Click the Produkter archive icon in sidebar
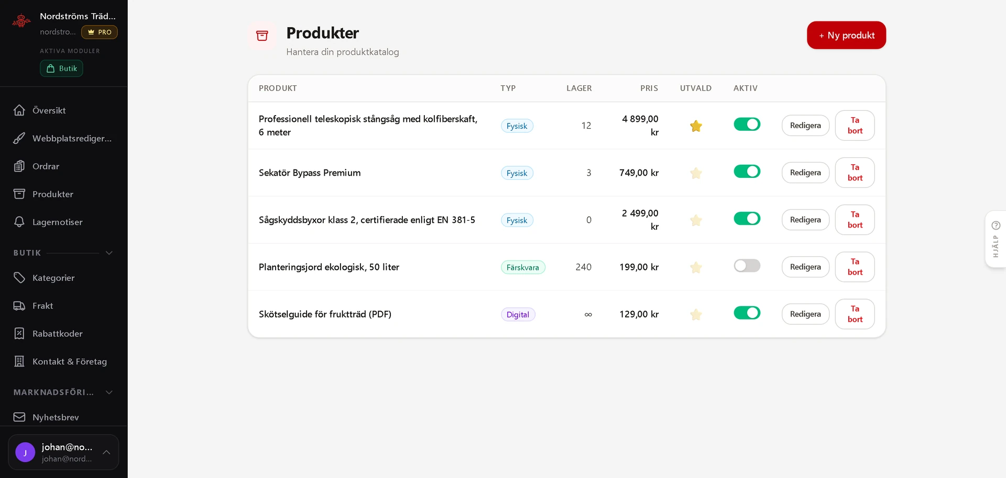 [x=19, y=194]
